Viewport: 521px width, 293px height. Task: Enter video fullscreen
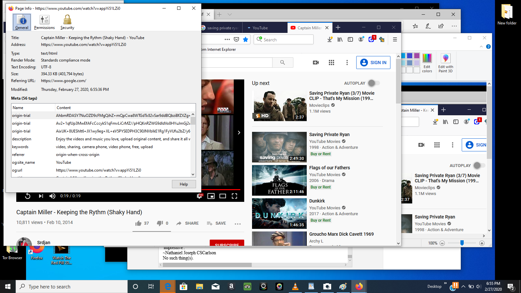tap(234, 196)
